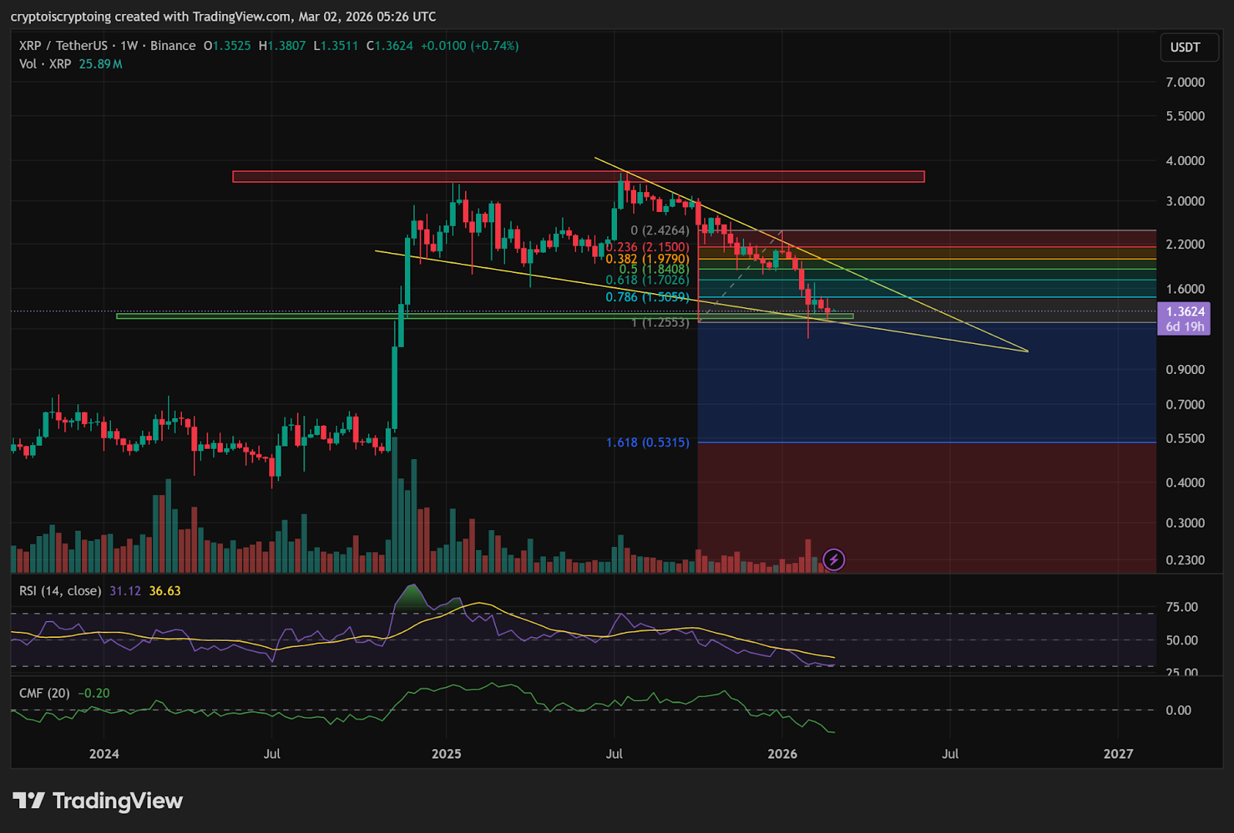The width and height of the screenshot is (1234, 833).
Task: Select the red resistance zone rectangle
Action: click(578, 177)
